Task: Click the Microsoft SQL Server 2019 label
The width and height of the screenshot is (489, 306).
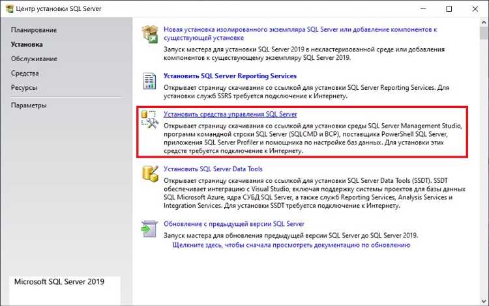Action: coord(59,282)
